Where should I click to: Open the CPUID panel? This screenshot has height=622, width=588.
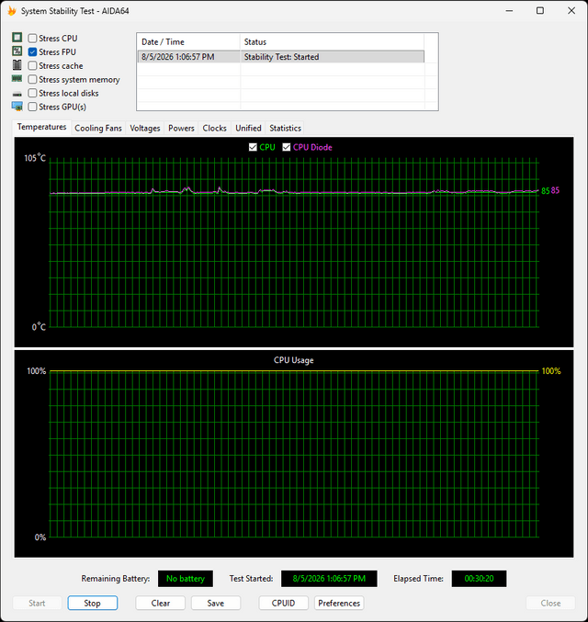click(283, 603)
